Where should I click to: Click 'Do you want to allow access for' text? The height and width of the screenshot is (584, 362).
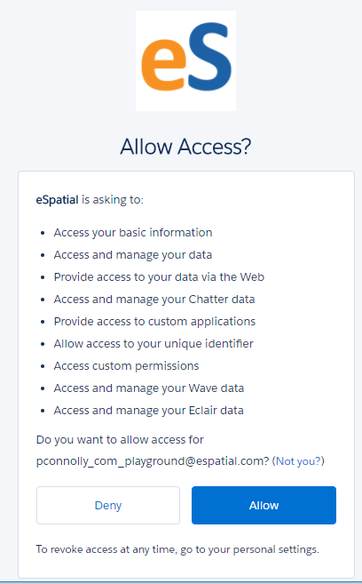[x=120, y=439]
